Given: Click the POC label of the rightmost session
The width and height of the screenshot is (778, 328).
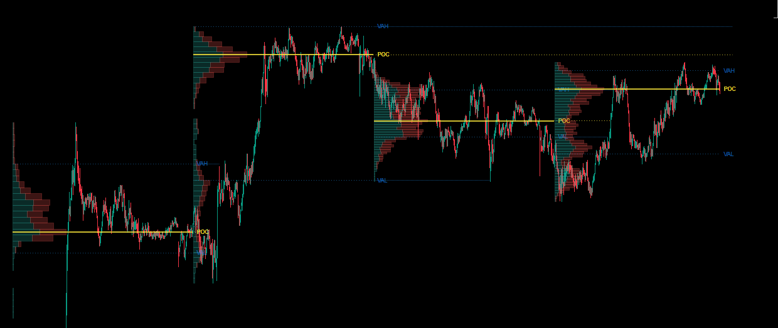Looking at the screenshot, I should pos(729,89).
